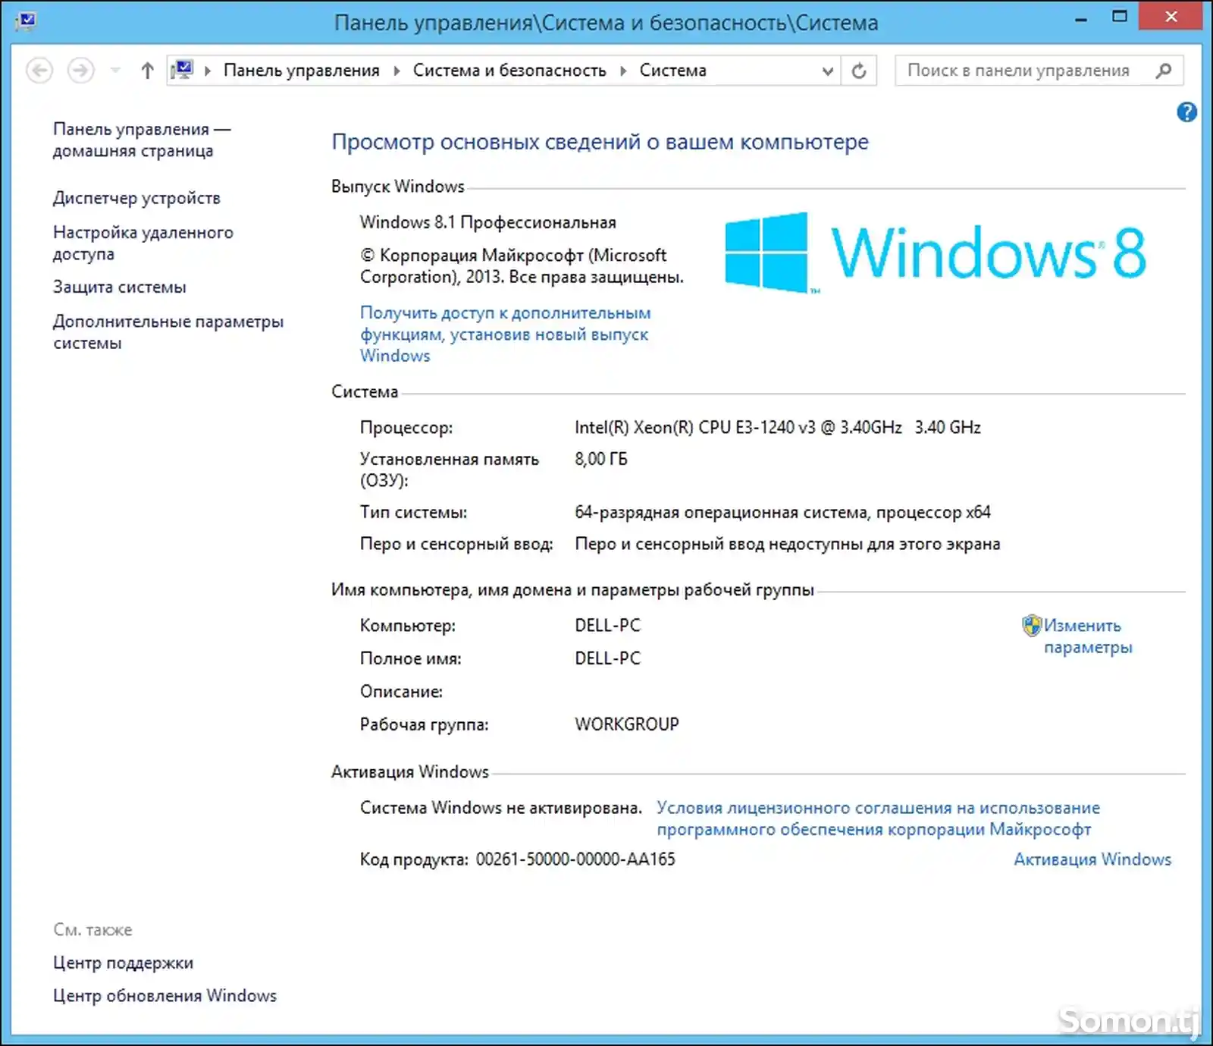Open Защита системы
Image resolution: width=1213 pixels, height=1046 pixels.
click(x=120, y=287)
